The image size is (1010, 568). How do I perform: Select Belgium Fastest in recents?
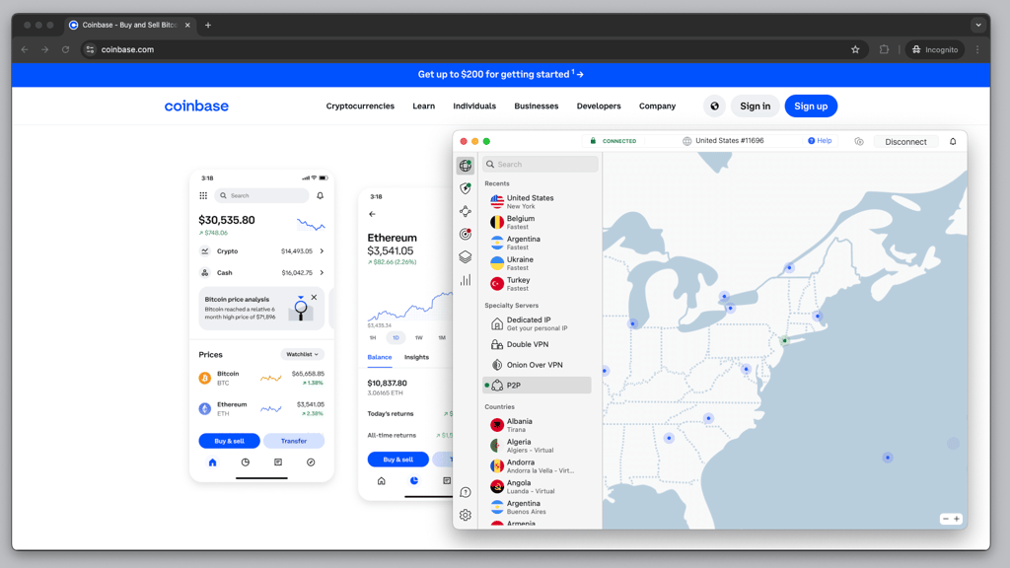[x=537, y=222]
